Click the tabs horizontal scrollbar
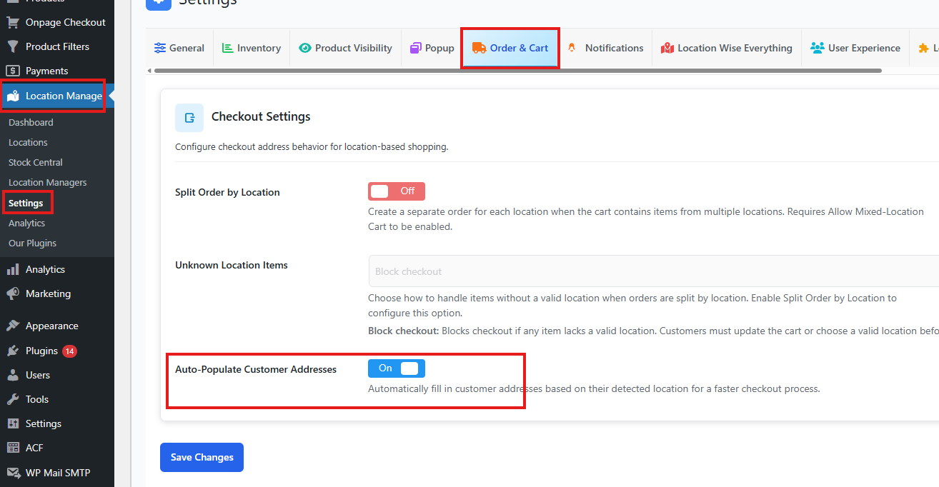This screenshot has height=487, width=939. [517, 71]
